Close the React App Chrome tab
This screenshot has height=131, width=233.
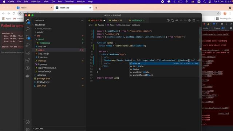point(90,8)
